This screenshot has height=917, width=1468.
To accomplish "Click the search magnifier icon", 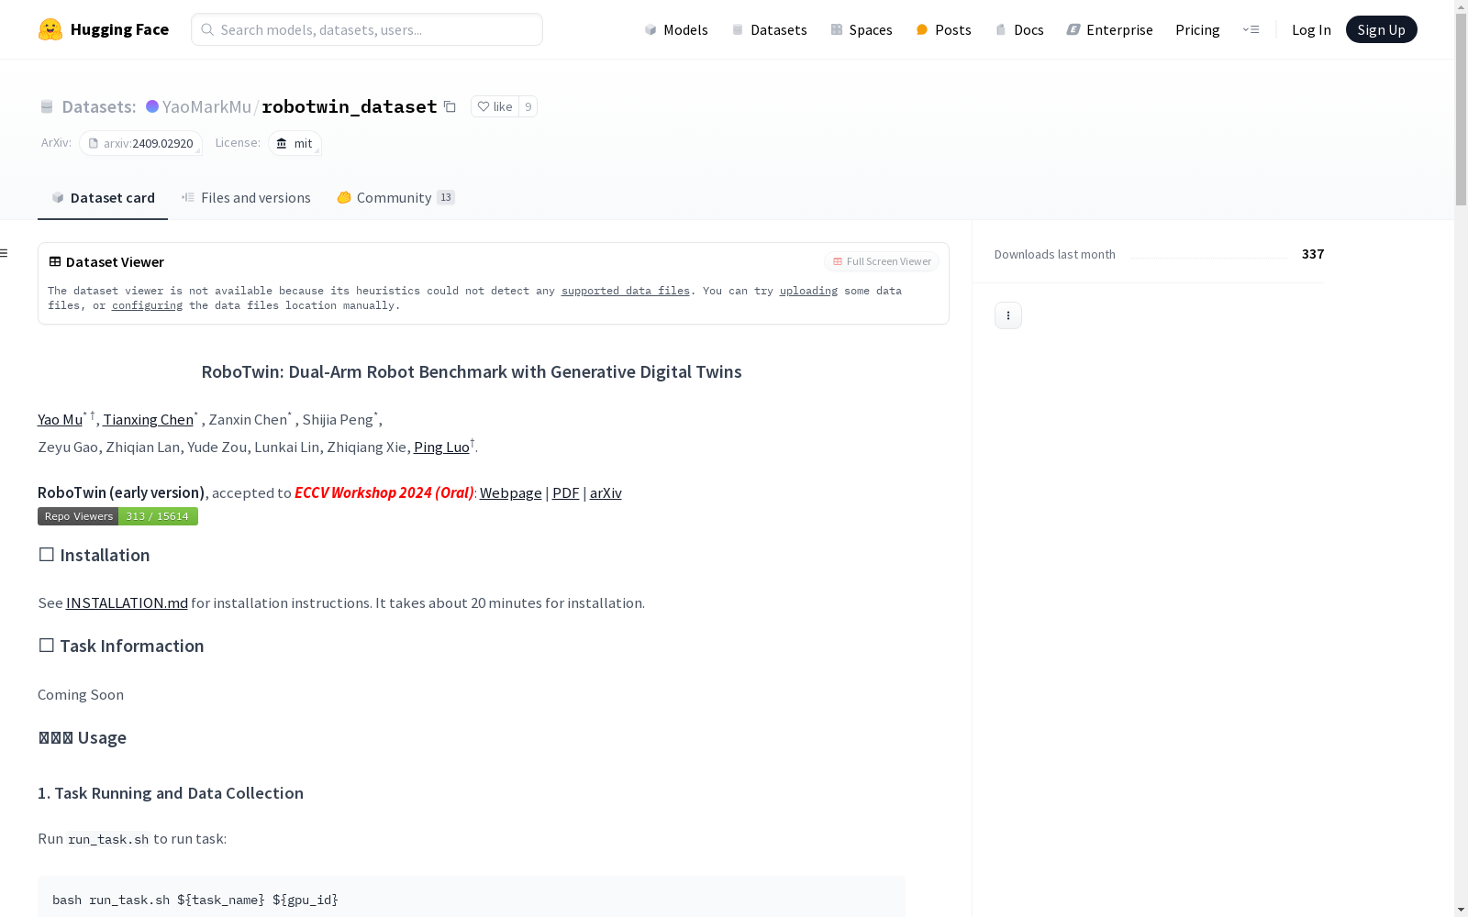I will pos(207,29).
